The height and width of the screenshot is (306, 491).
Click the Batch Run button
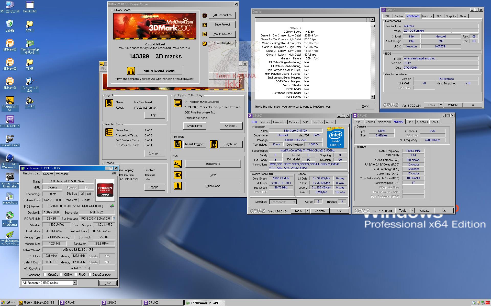[231, 144]
